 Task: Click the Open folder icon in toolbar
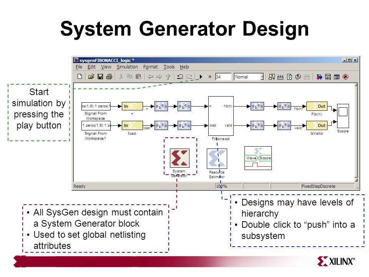click(91, 77)
